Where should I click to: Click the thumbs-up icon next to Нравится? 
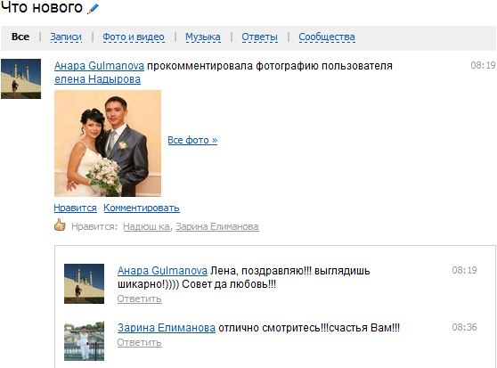60,225
